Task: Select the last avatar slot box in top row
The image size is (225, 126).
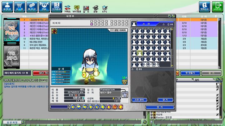Action: 127,21
